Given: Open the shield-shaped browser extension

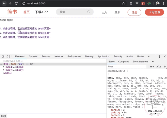Looking at the screenshot, I should point(131,4).
